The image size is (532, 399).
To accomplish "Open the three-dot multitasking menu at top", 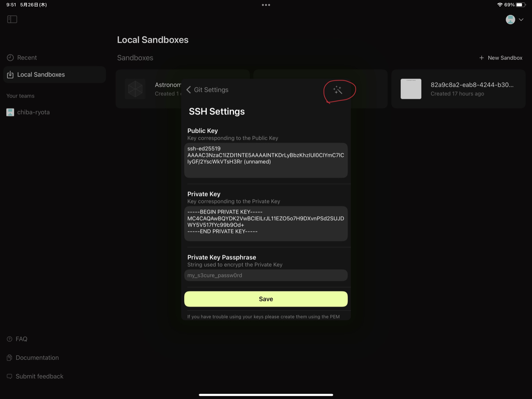I will (266, 5).
